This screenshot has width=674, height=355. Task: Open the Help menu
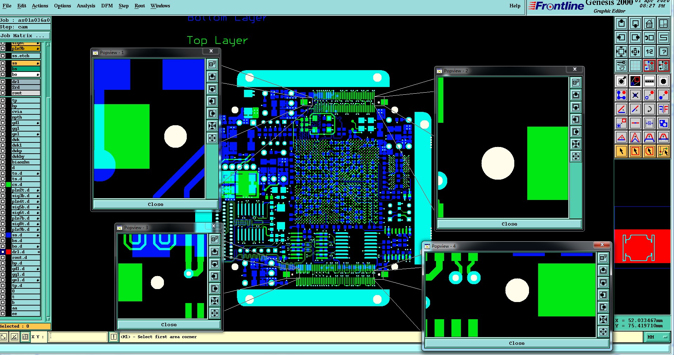point(515,6)
